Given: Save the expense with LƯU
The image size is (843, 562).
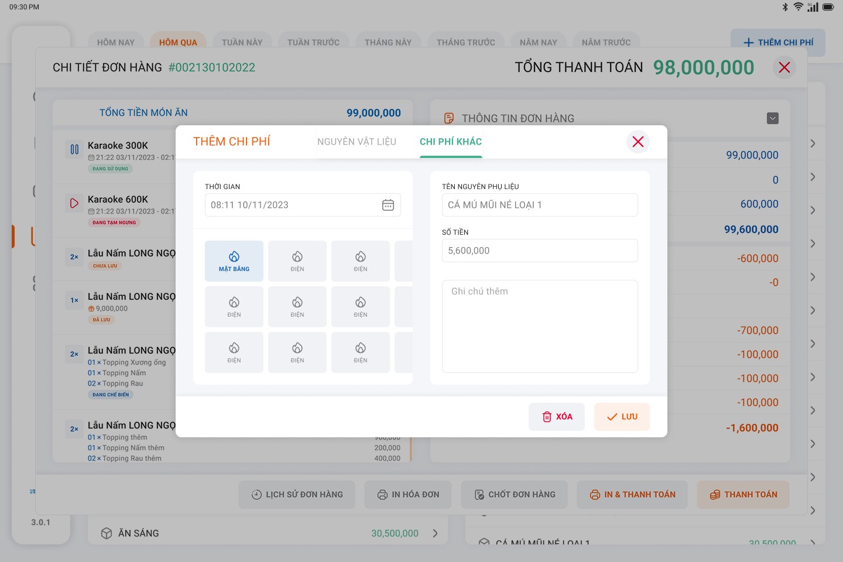Looking at the screenshot, I should 622,417.
